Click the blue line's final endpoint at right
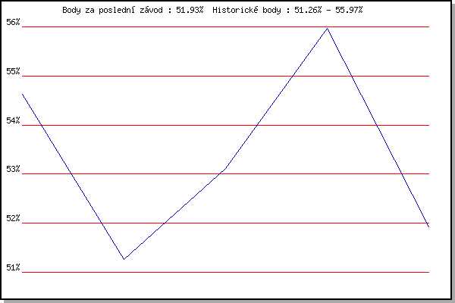The height and width of the screenshot is (303, 455). point(428,226)
